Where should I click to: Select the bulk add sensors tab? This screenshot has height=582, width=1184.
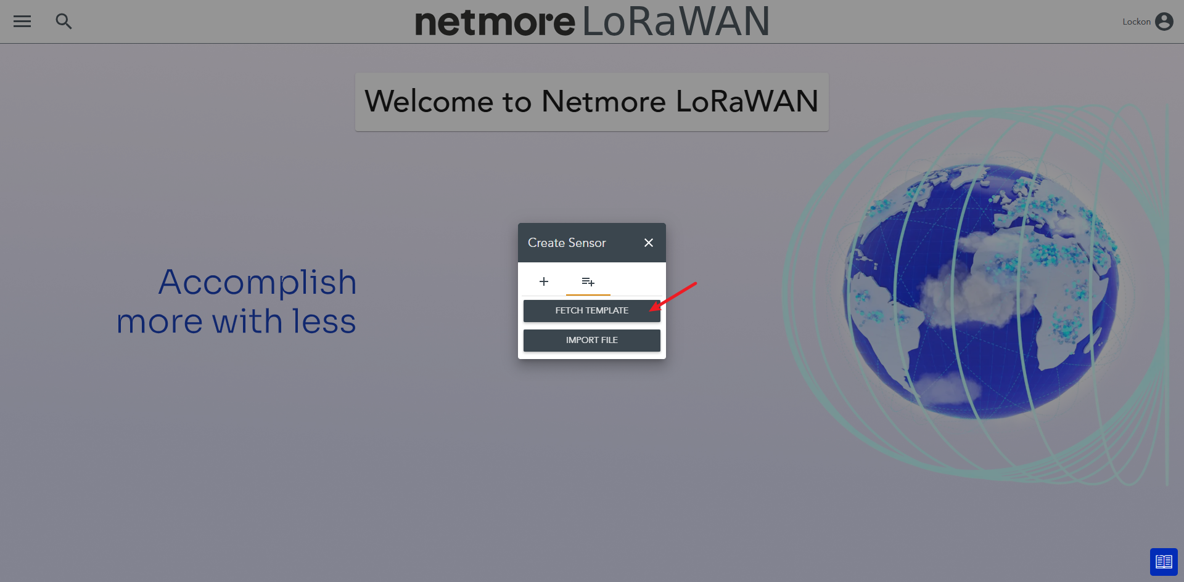(588, 281)
